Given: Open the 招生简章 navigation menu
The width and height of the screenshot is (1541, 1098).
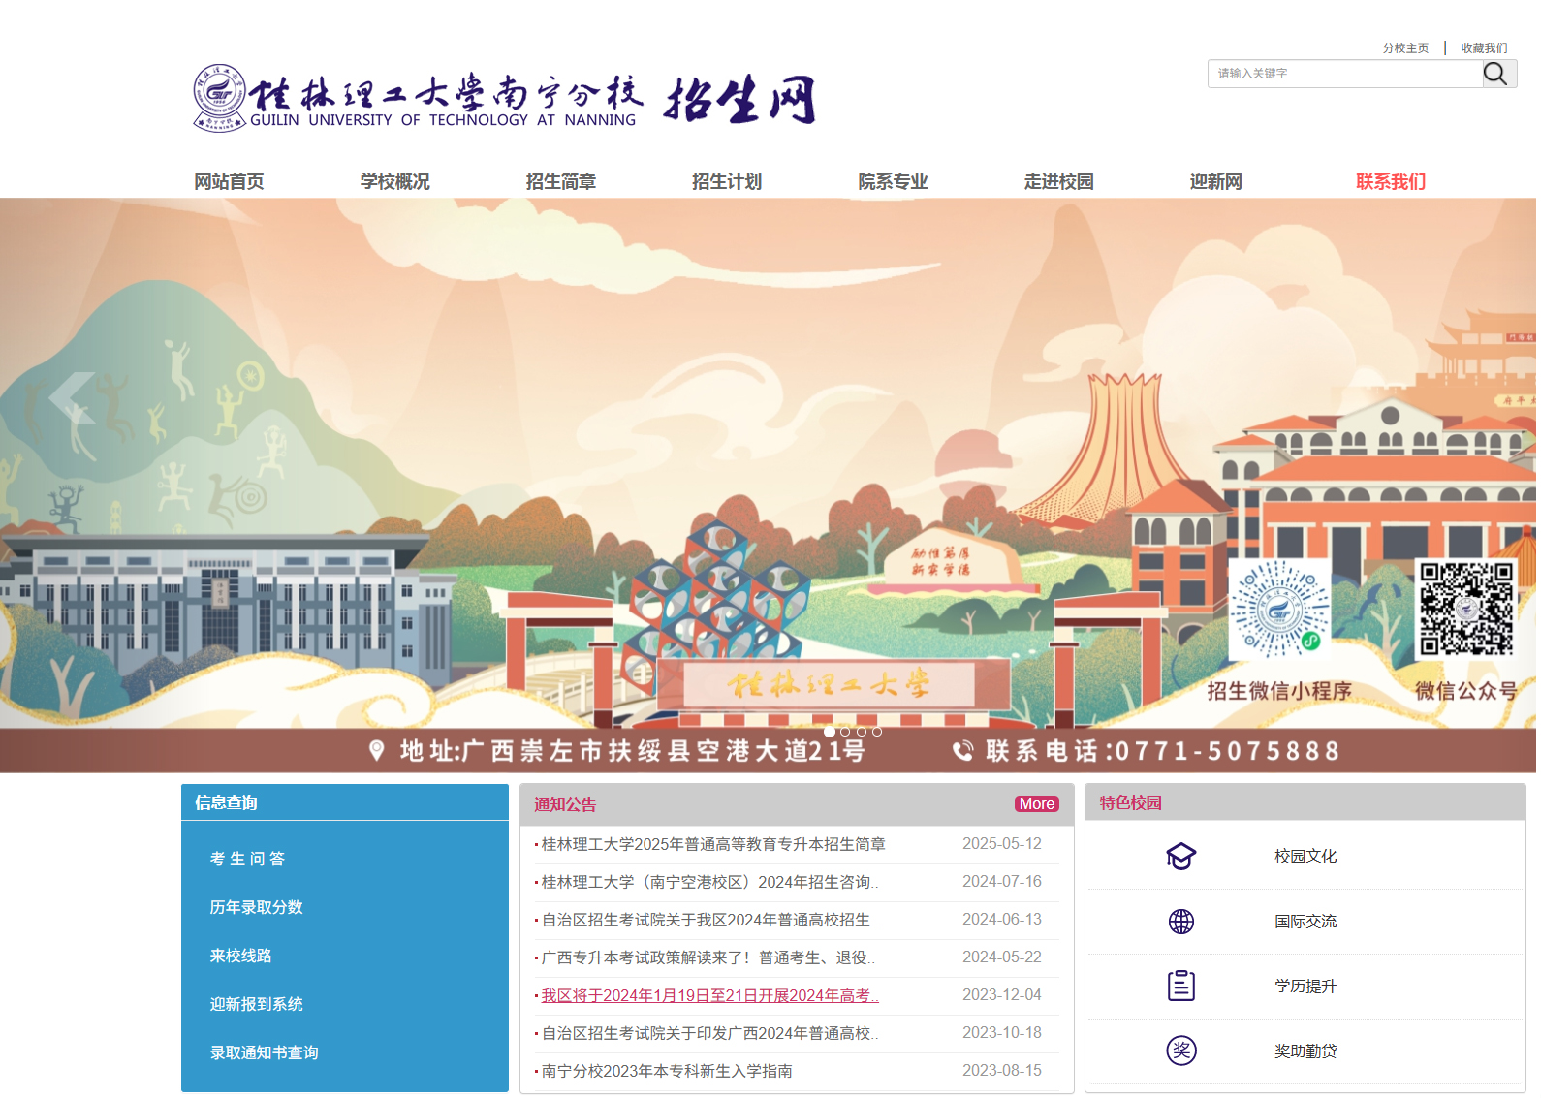Looking at the screenshot, I should click(560, 181).
